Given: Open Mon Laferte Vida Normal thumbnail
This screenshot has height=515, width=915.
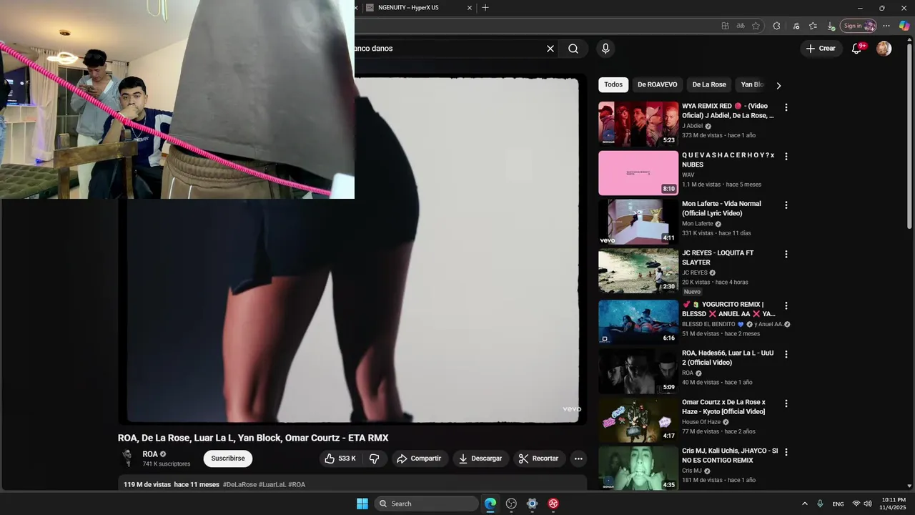Looking at the screenshot, I should point(638,222).
